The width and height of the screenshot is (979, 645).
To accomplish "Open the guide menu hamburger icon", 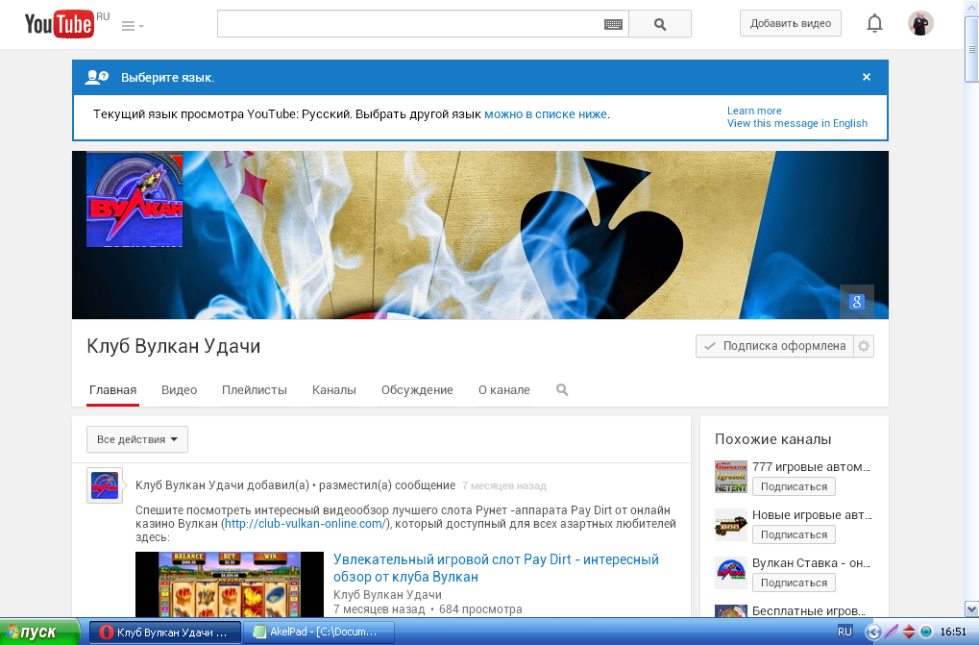I will [x=133, y=26].
